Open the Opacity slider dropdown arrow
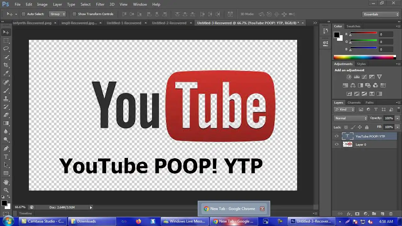 click(x=398, y=118)
